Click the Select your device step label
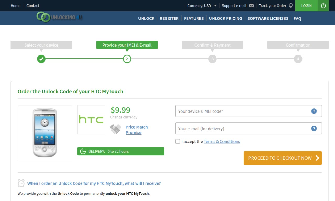The width and height of the screenshot is (335, 201). pyautogui.click(x=41, y=45)
